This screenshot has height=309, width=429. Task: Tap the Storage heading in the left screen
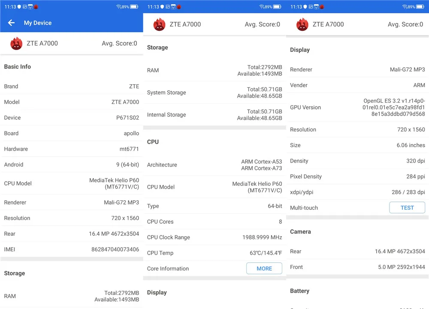[x=15, y=273]
